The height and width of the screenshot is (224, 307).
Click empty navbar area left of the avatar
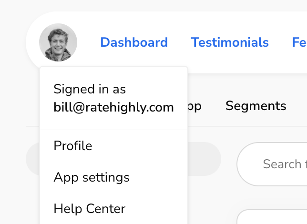click(32, 42)
